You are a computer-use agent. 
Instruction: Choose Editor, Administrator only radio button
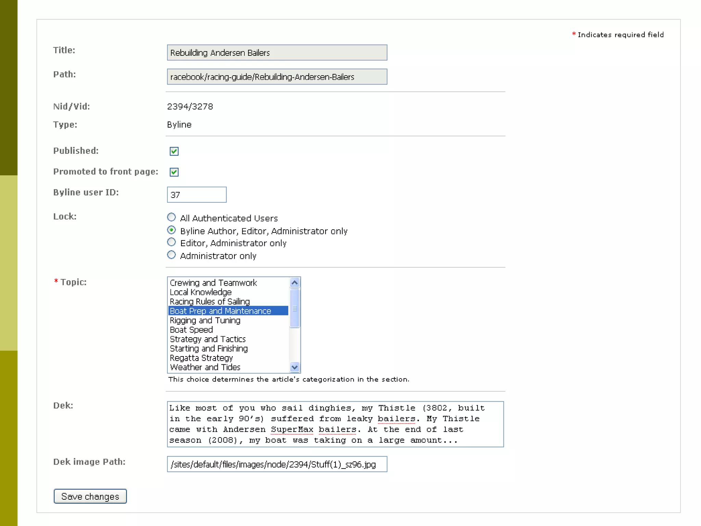171,242
